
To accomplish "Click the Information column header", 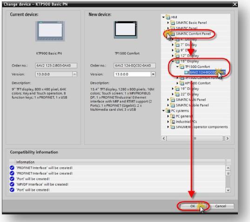I will pos(120,162).
